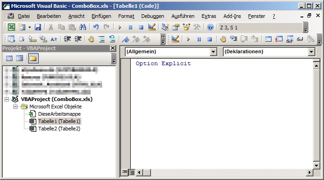
Task: Click the Paste clipboard icon
Action: pyautogui.click(x=72, y=27)
